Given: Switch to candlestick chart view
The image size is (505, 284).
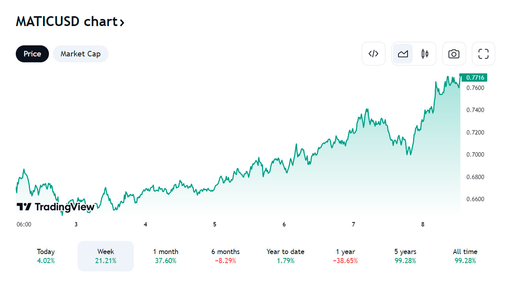Looking at the screenshot, I should coord(425,54).
